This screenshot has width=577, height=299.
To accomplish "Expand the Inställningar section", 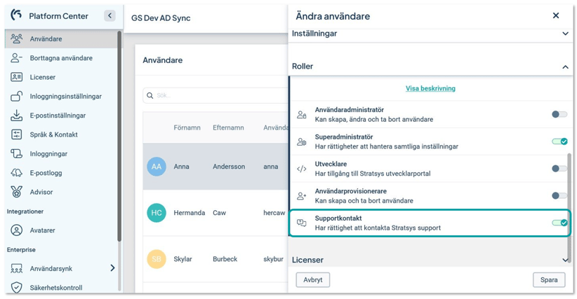I will (565, 34).
